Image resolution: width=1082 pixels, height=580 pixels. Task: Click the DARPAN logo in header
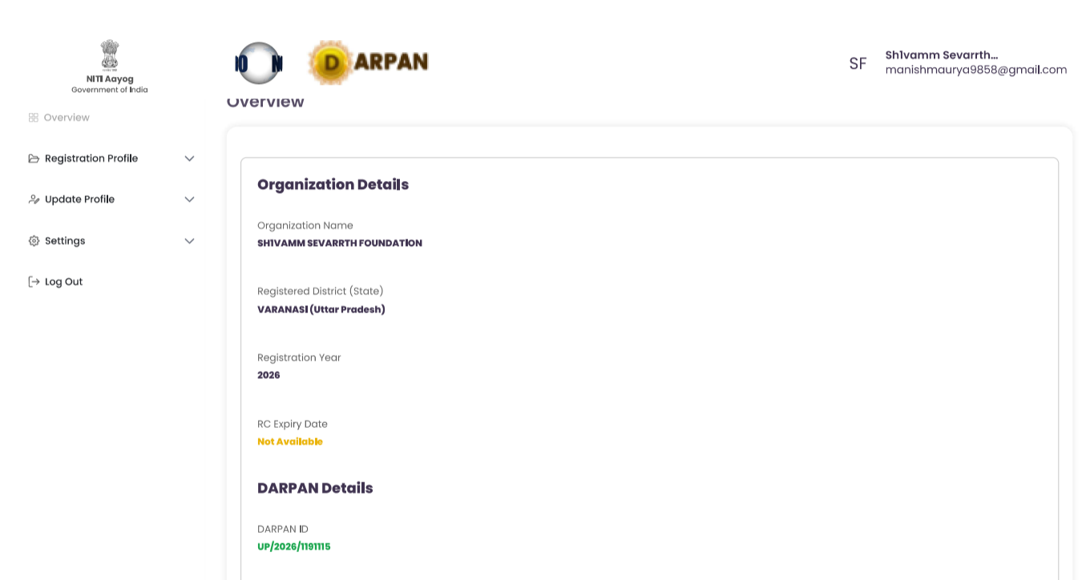(x=368, y=62)
